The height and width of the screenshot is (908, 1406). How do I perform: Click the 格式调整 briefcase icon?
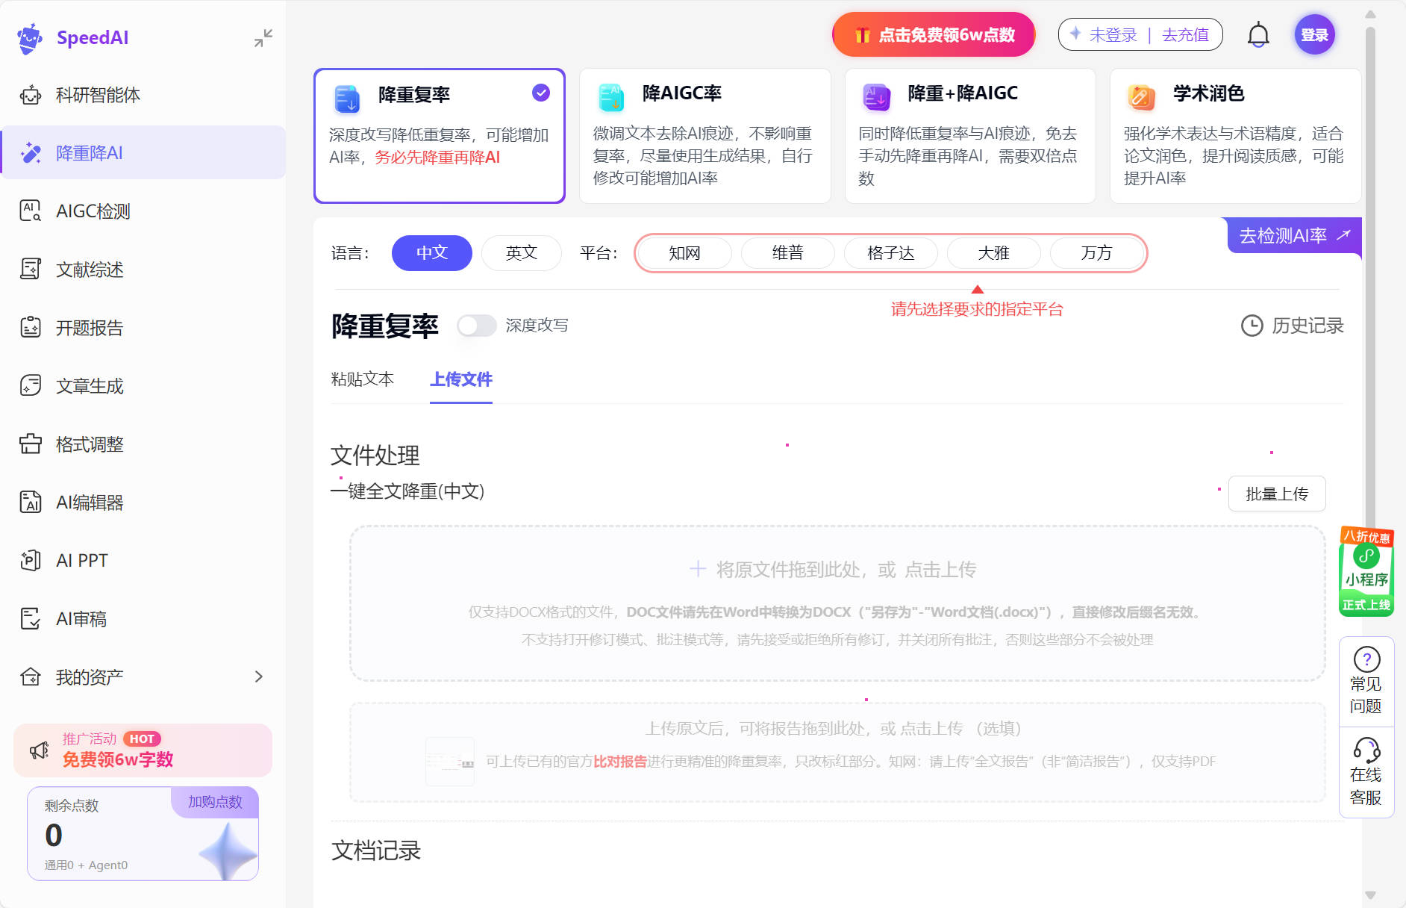click(x=31, y=444)
